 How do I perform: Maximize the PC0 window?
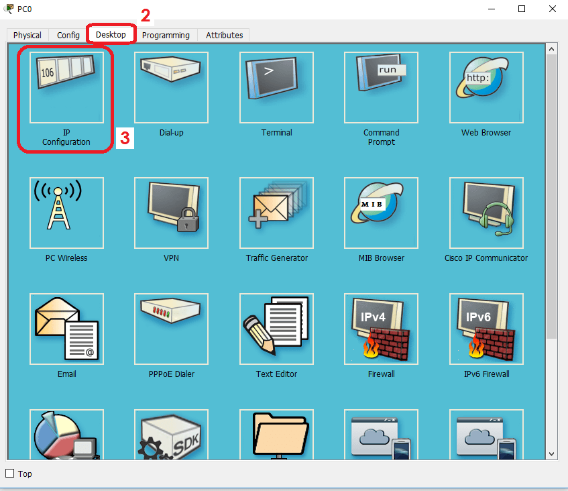click(x=522, y=9)
